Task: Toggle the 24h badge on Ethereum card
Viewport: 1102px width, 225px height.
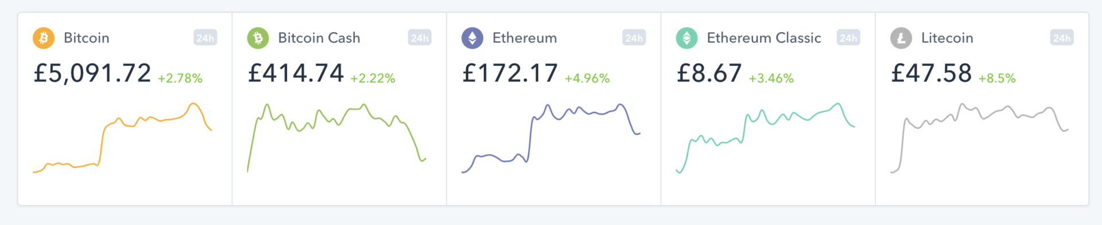Action: (634, 38)
